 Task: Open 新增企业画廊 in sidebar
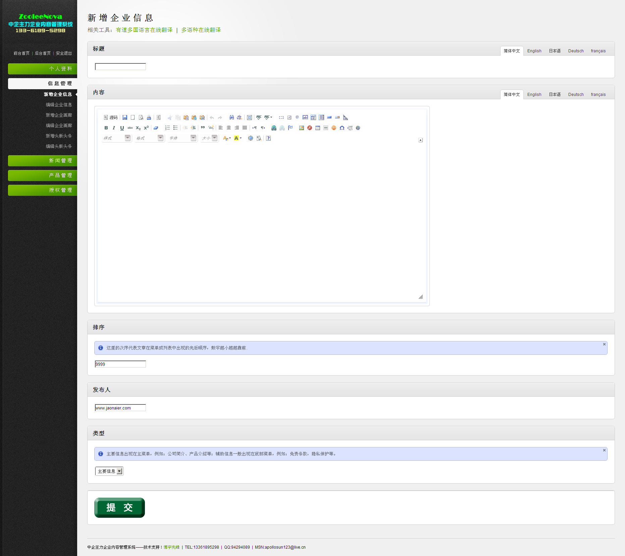[59, 115]
